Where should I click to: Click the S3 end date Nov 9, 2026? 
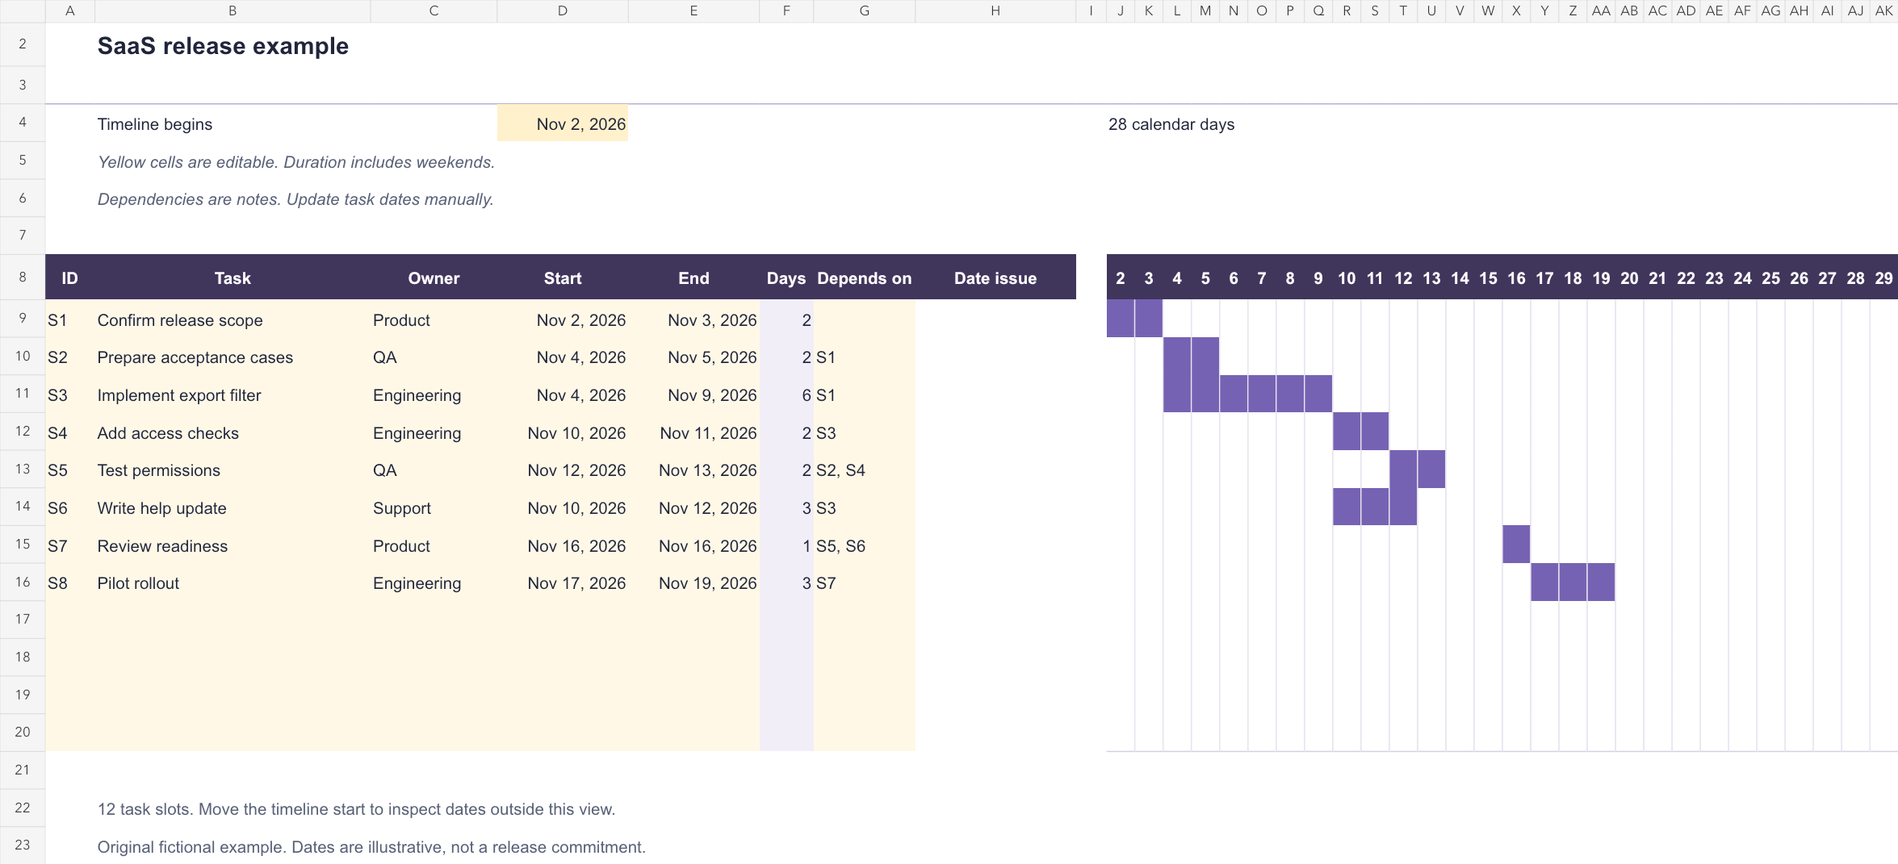click(693, 395)
